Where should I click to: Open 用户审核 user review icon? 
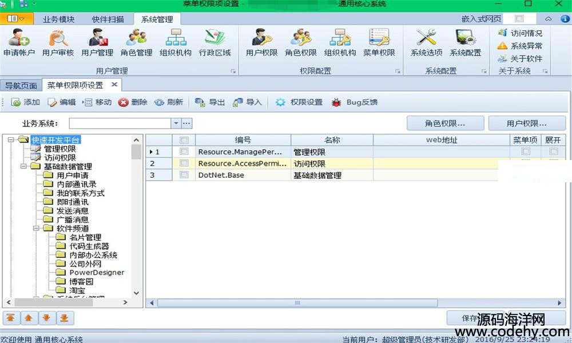pos(58,42)
